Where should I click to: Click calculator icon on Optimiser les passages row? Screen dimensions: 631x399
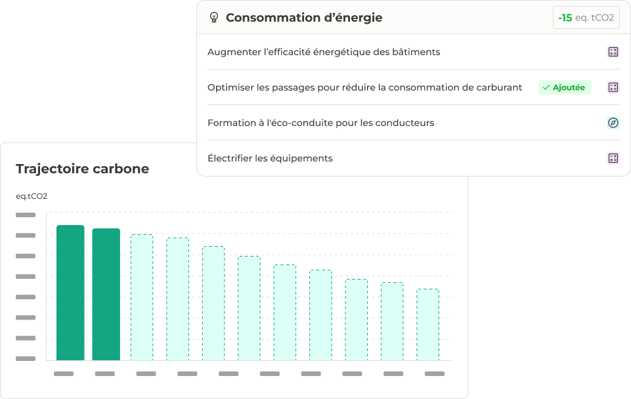pos(613,87)
